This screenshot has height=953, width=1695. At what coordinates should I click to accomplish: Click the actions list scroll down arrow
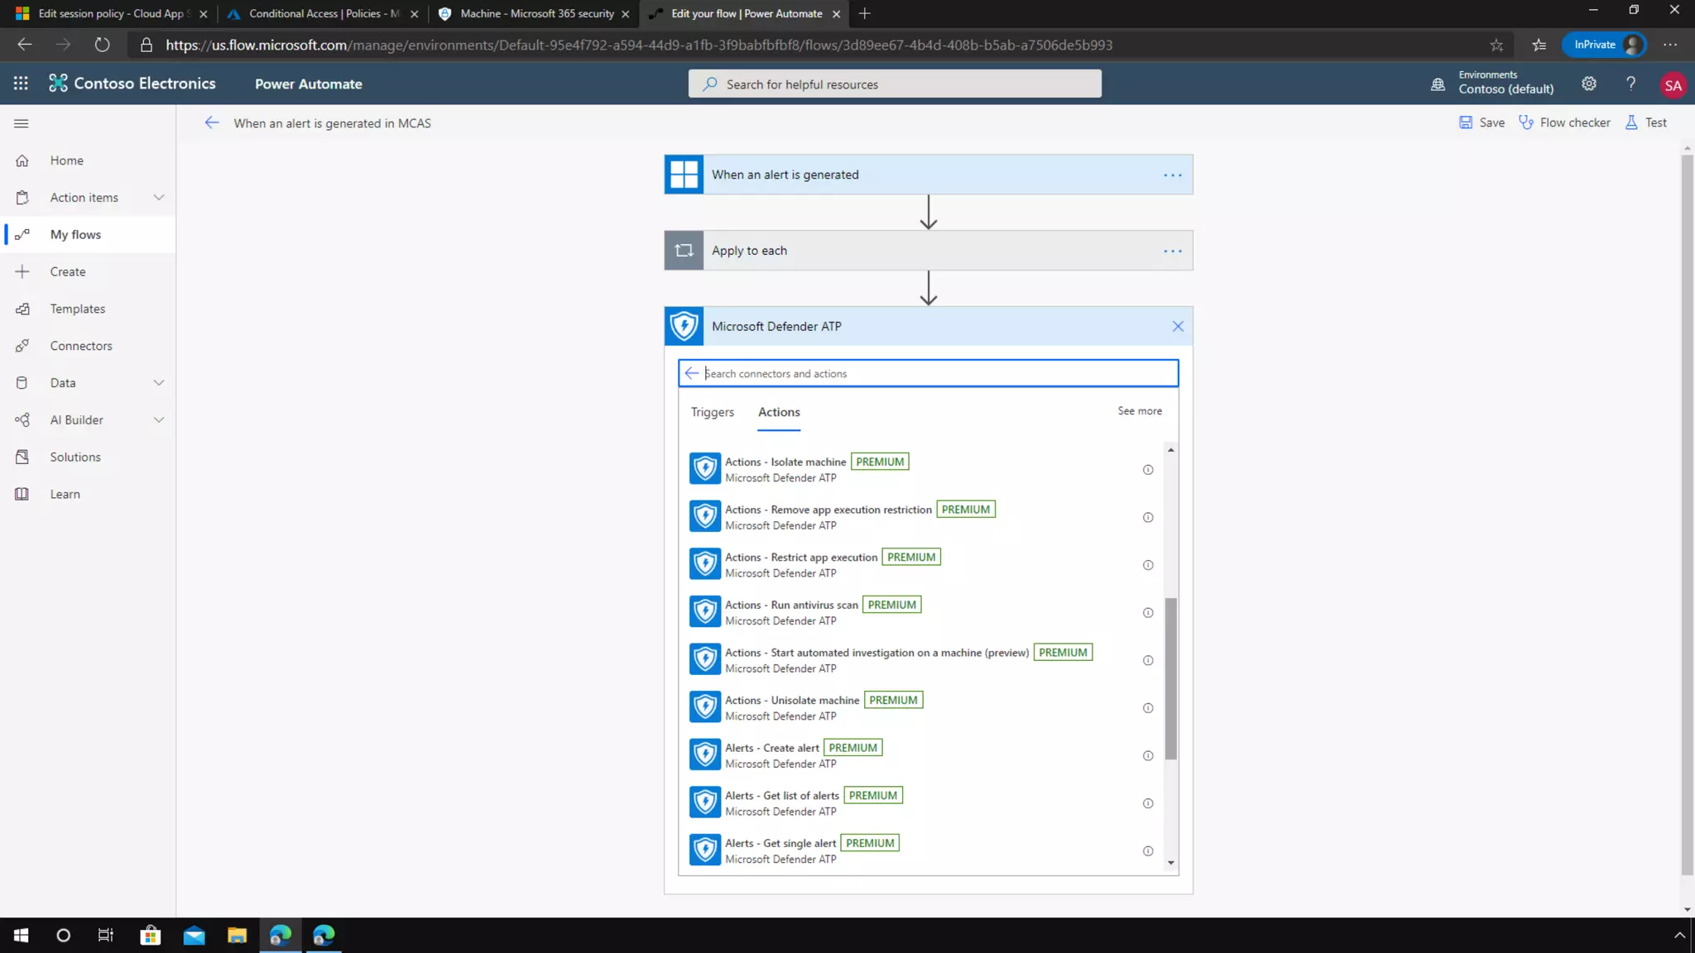tap(1170, 863)
